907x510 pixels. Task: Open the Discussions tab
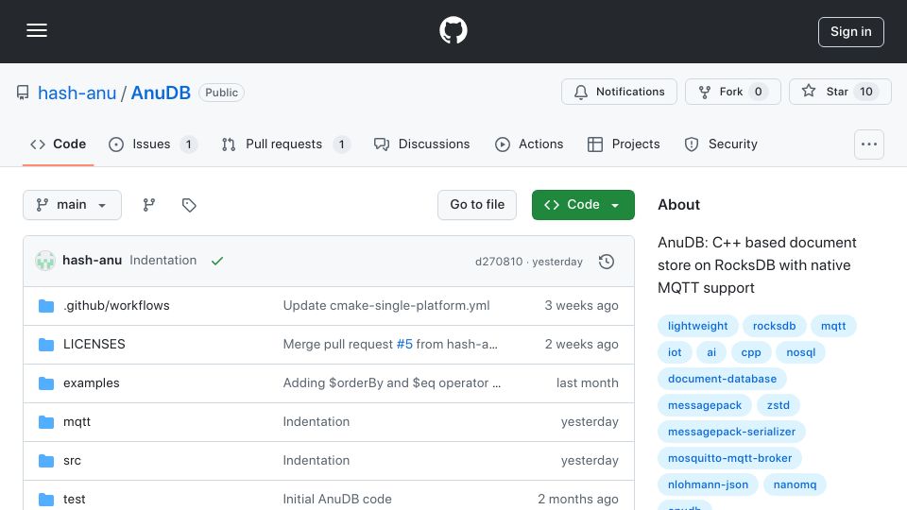click(421, 144)
